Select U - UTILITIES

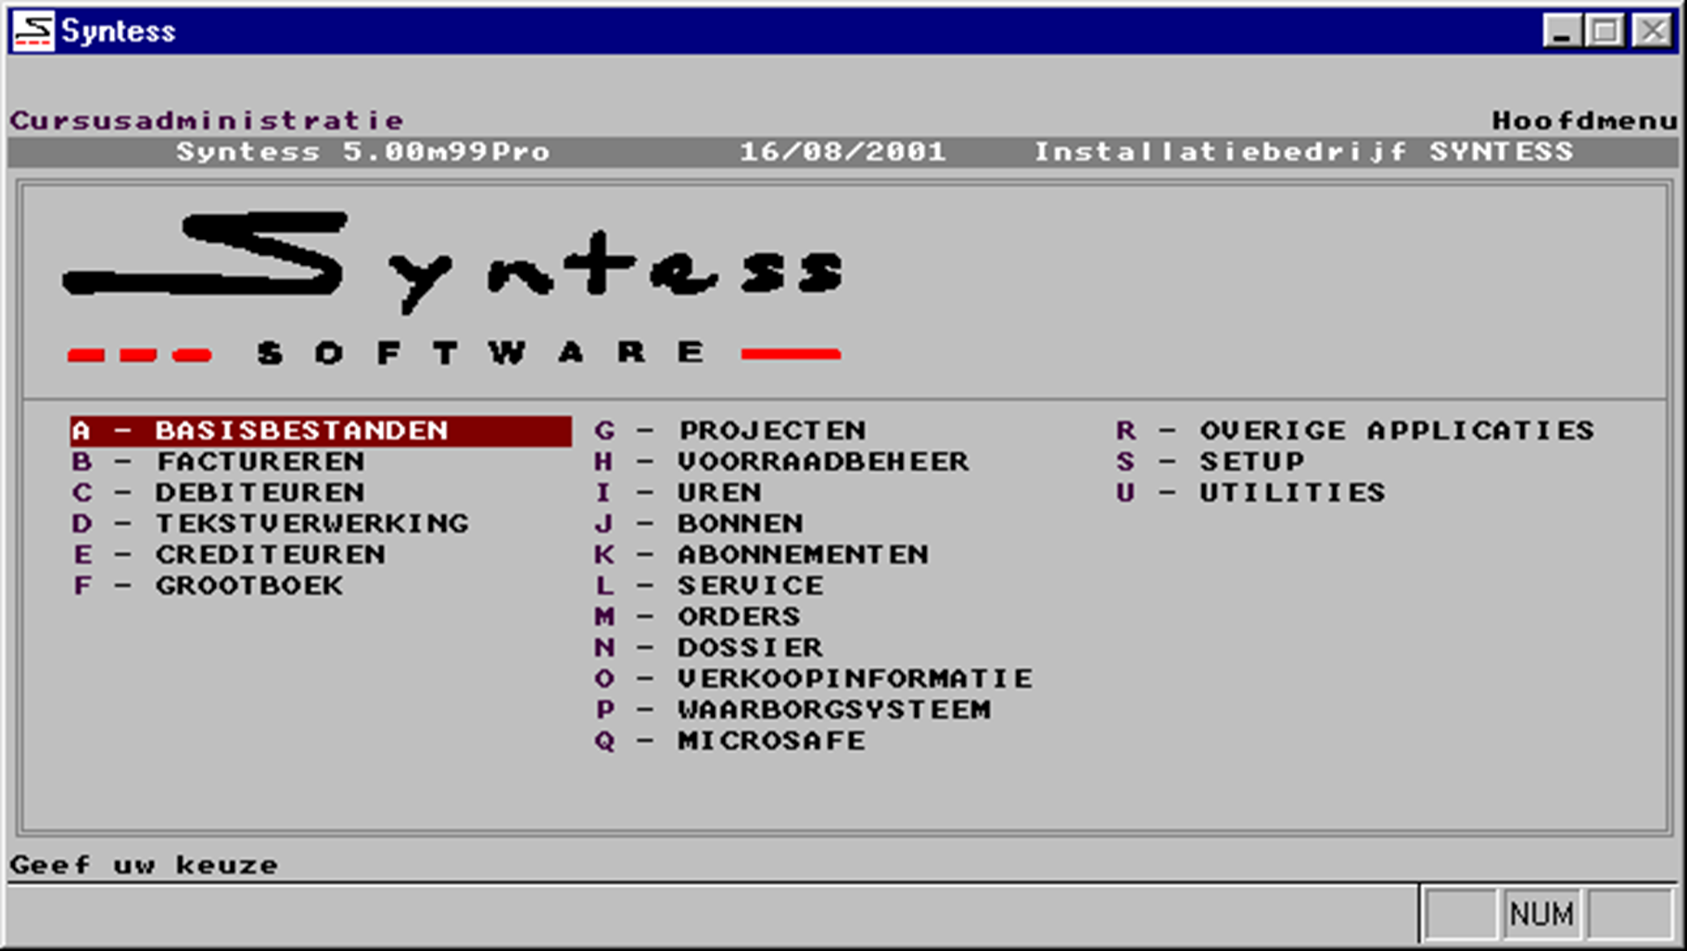tap(1290, 492)
